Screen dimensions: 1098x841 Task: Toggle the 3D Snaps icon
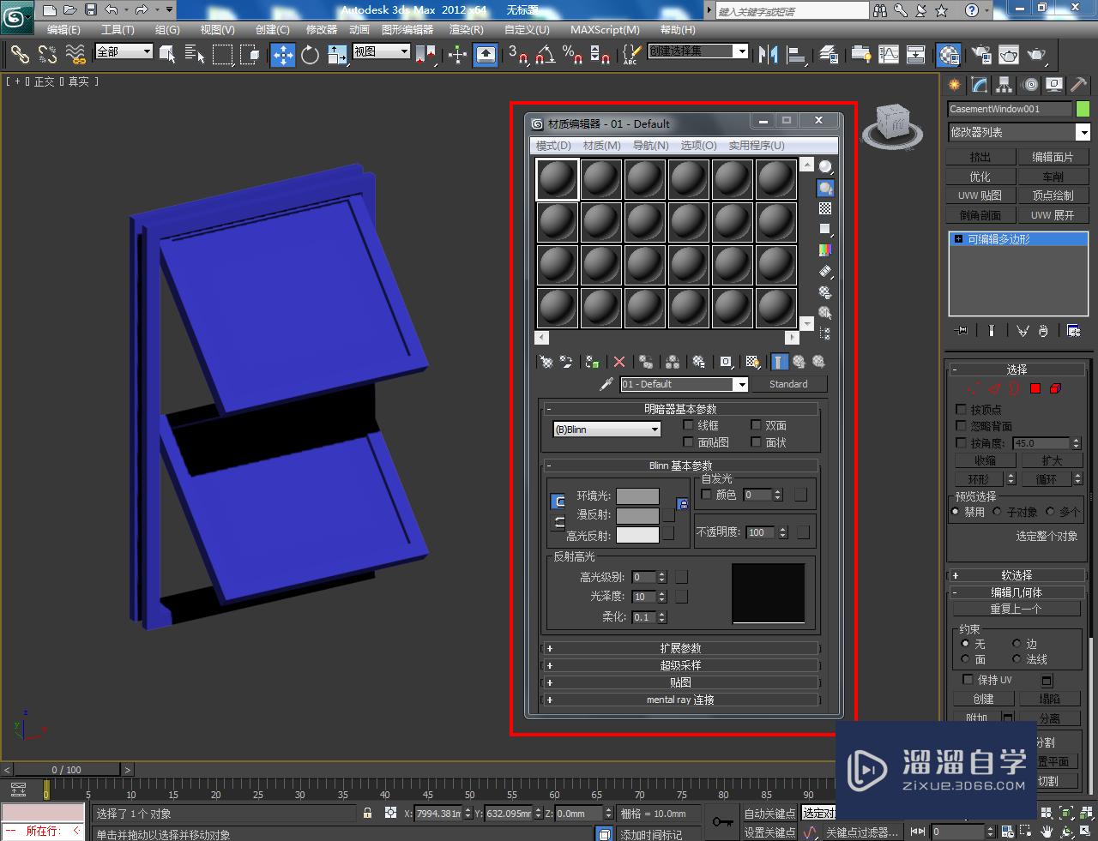517,55
